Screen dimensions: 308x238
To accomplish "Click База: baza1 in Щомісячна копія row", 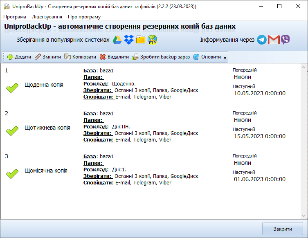I will click(x=99, y=157).
